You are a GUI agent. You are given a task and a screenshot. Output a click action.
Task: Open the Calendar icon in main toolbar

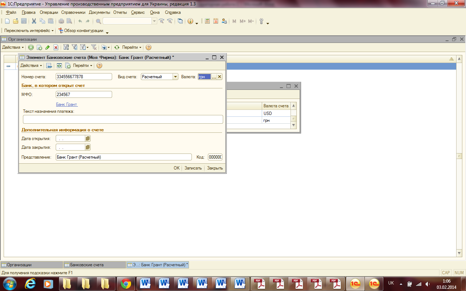tap(216, 21)
